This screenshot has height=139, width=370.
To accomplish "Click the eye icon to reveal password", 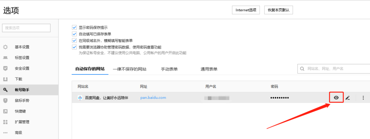I will click(336, 98).
